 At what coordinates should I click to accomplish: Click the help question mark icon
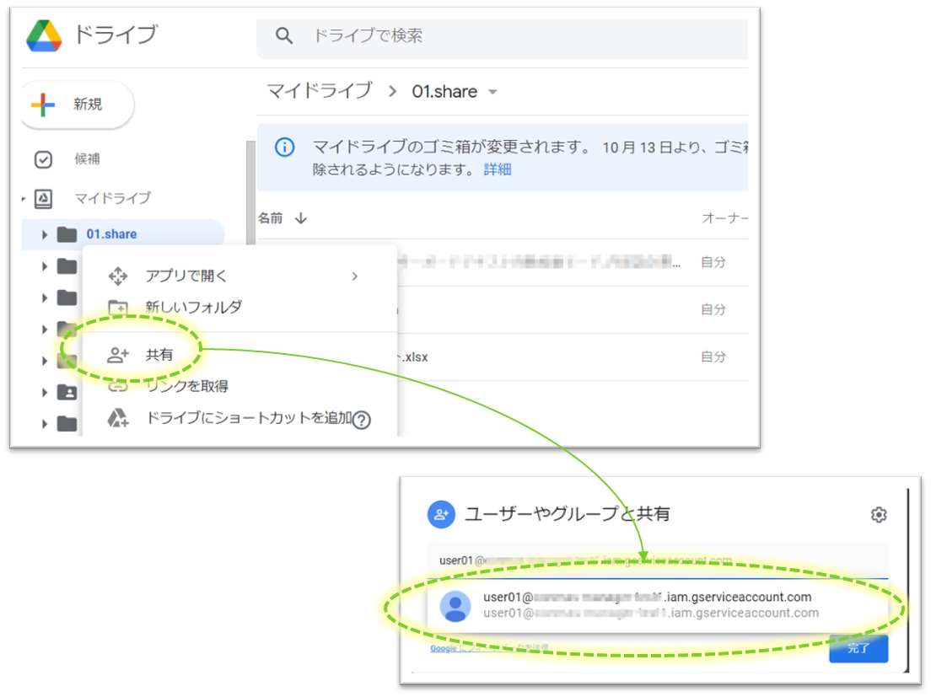(x=362, y=420)
